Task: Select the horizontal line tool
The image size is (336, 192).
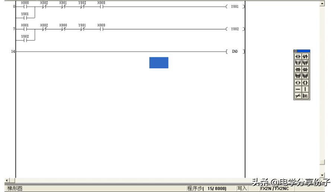Action: click(298, 89)
